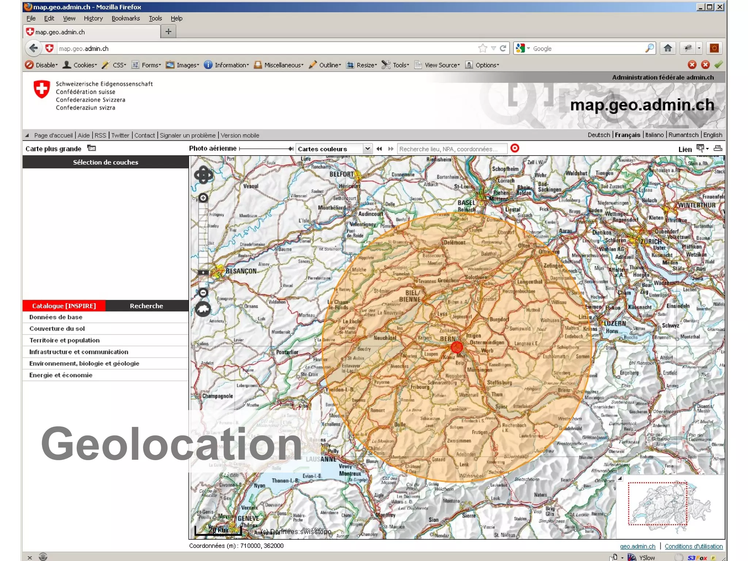The height and width of the screenshot is (561, 748).
Task: Click Signaler un problème link
Action: (188, 135)
